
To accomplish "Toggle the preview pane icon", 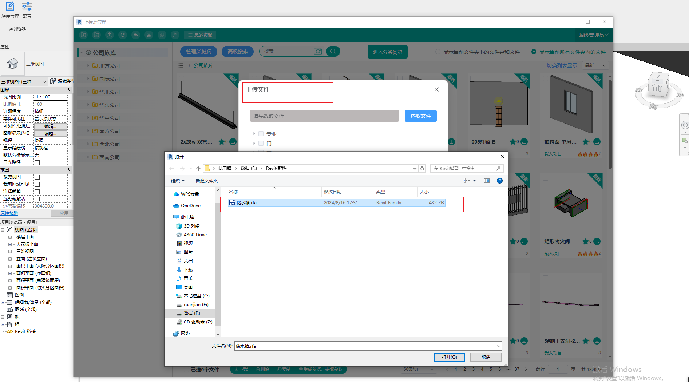I will click(486, 181).
